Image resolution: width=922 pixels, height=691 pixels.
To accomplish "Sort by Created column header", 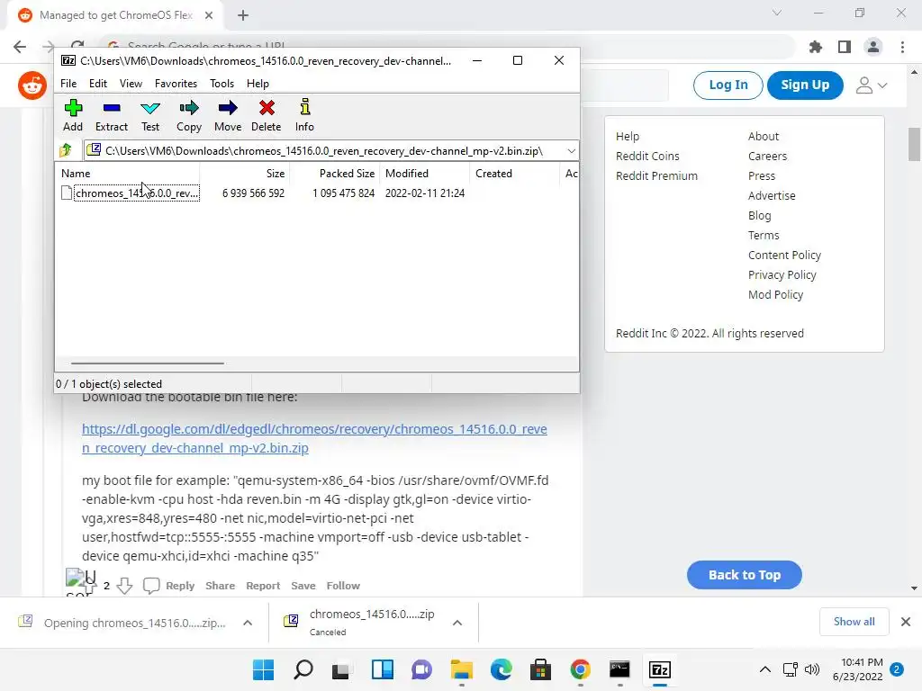I will tap(514, 174).
